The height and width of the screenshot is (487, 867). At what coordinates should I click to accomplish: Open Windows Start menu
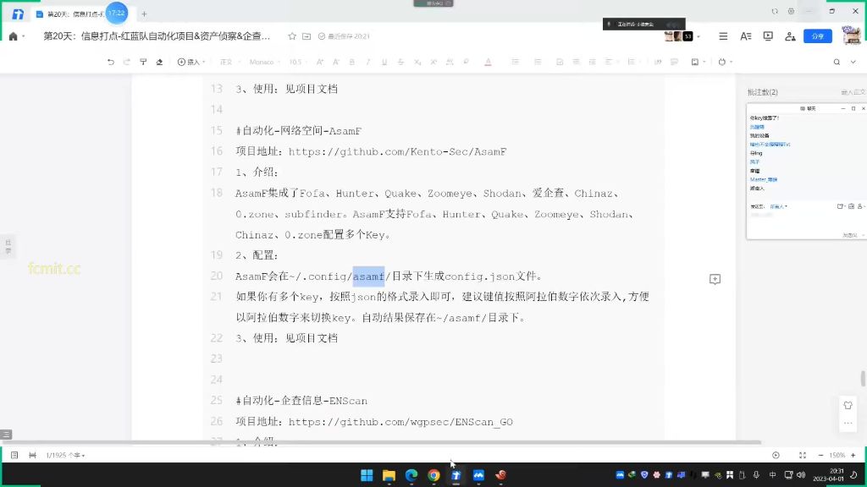367,475
